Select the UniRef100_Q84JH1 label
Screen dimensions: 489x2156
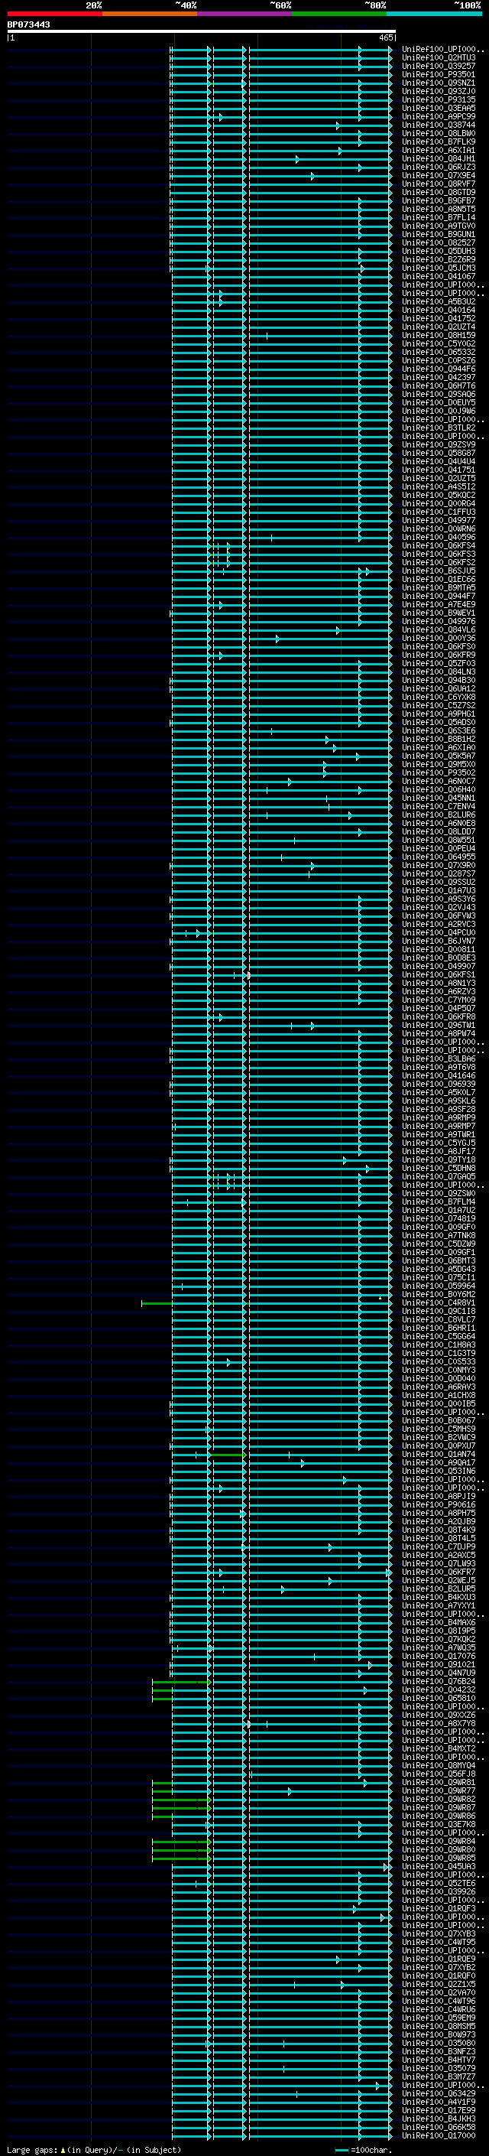[439, 159]
